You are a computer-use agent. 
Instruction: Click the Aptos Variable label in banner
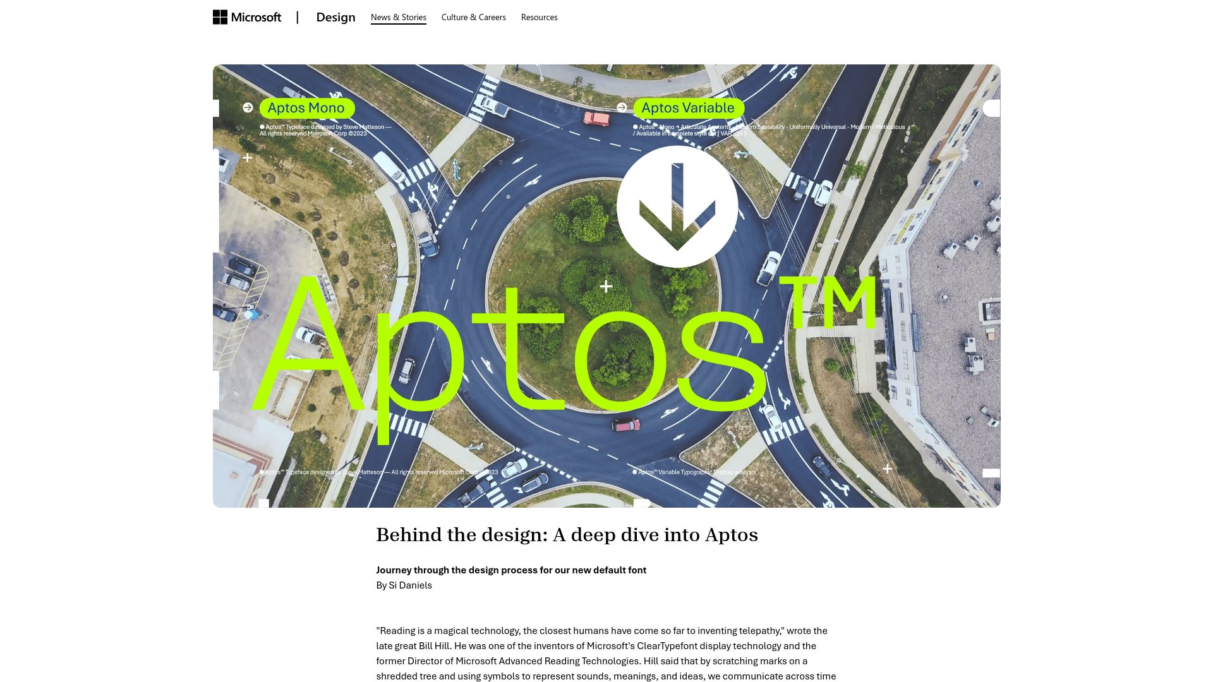point(688,108)
